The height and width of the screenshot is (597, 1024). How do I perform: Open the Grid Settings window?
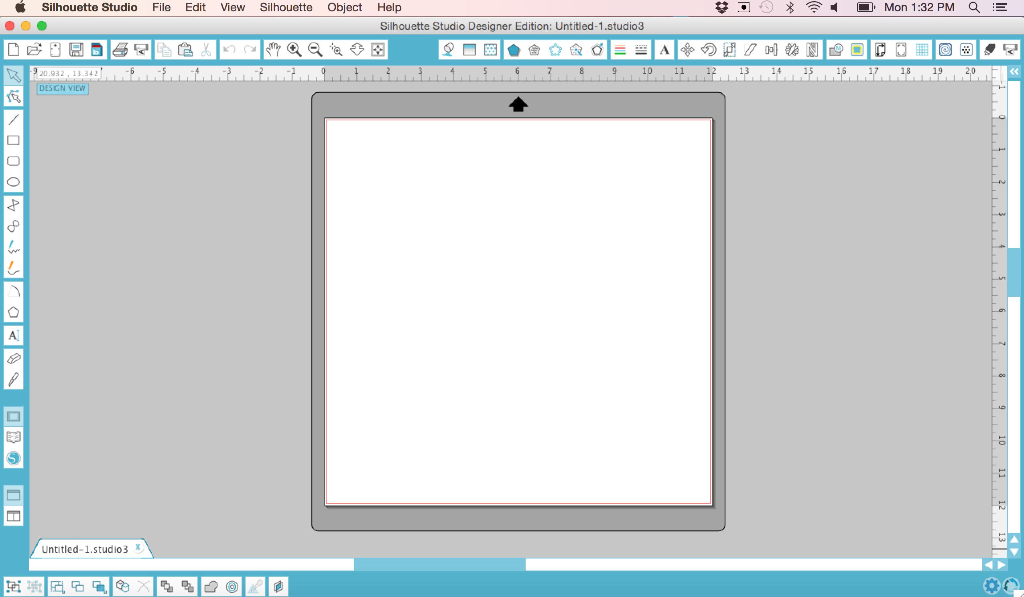coord(922,50)
